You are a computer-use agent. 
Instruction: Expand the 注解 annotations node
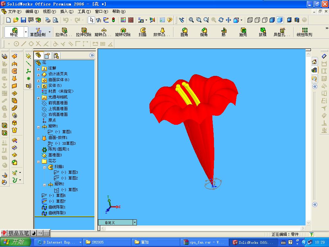[39, 69]
